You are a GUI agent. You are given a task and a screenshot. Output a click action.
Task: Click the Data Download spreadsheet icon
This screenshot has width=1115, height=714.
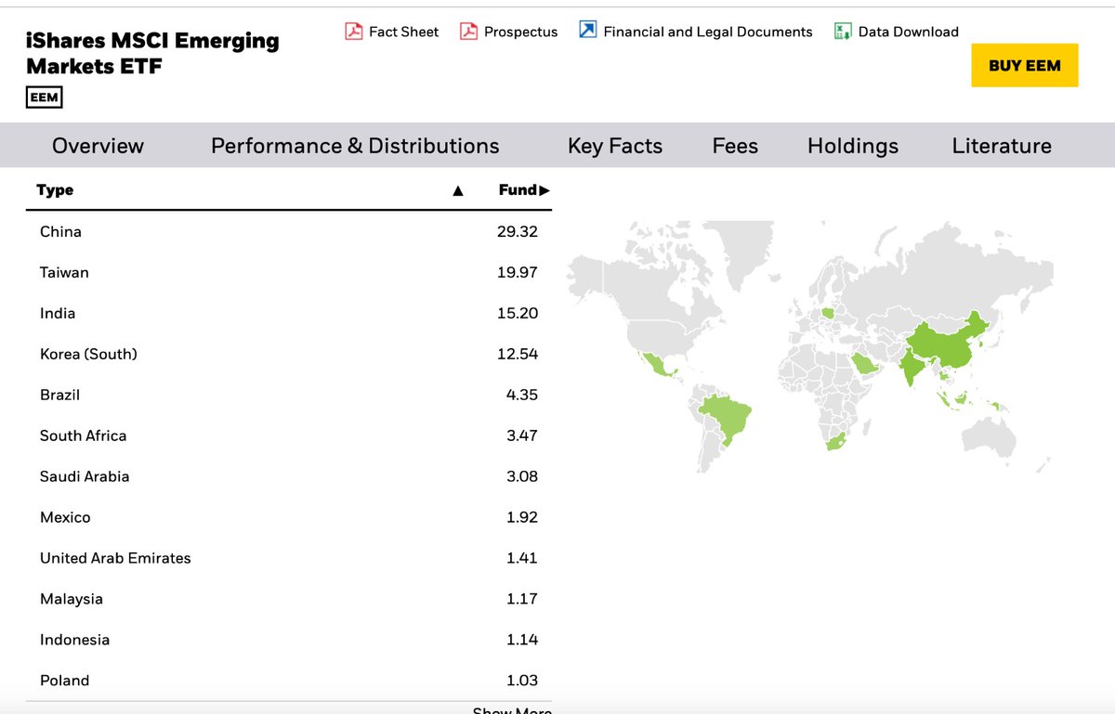pyautogui.click(x=843, y=32)
